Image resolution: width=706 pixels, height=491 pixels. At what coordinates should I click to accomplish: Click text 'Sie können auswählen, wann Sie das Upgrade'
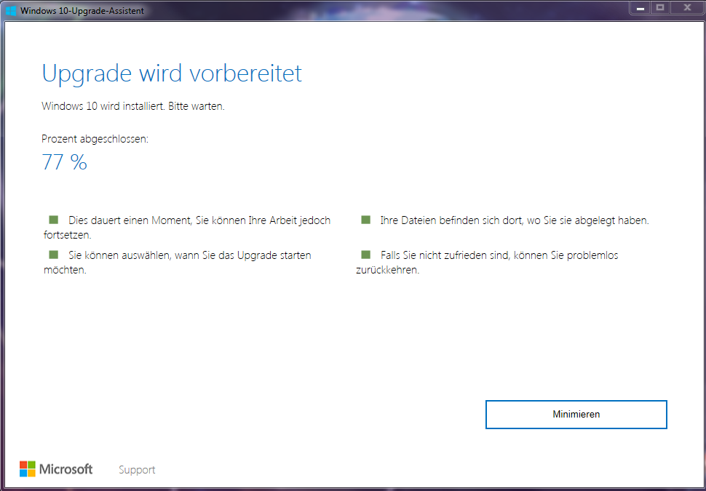pyautogui.click(x=171, y=255)
